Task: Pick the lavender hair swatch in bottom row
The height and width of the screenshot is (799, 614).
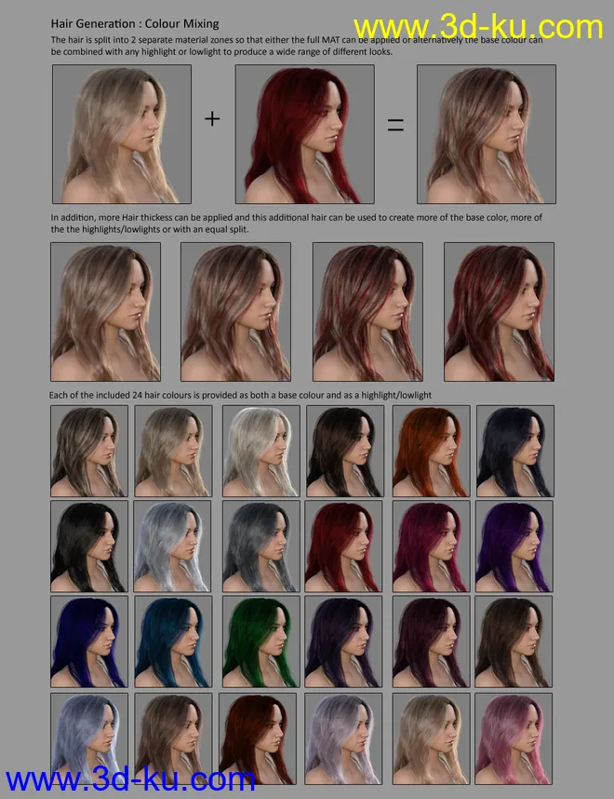Action: (343, 736)
